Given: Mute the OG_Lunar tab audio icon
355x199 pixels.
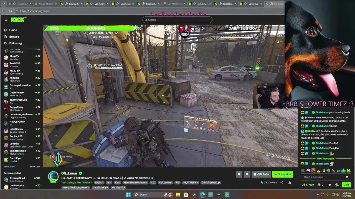Looking at the screenshot, I should tap(271, 4).
